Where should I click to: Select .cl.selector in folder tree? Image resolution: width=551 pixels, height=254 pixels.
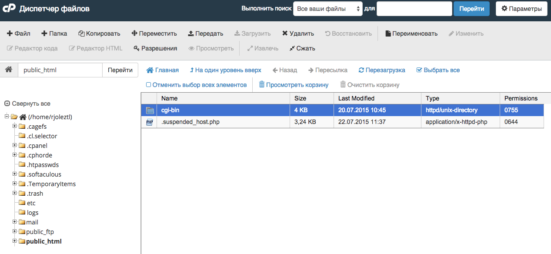42,136
